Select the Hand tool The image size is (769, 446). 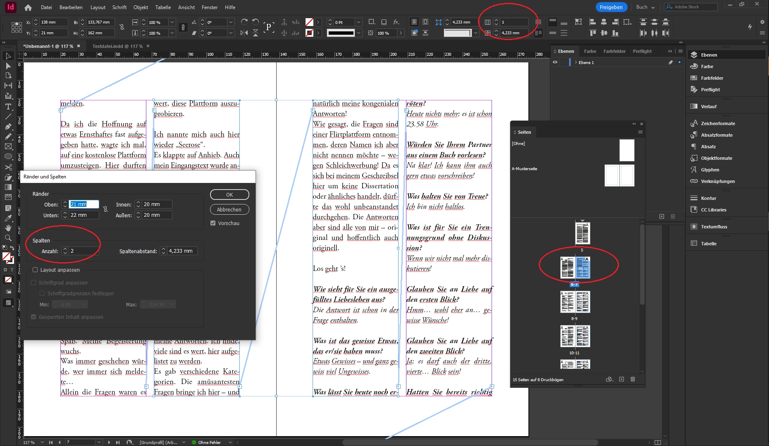(x=8, y=228)
